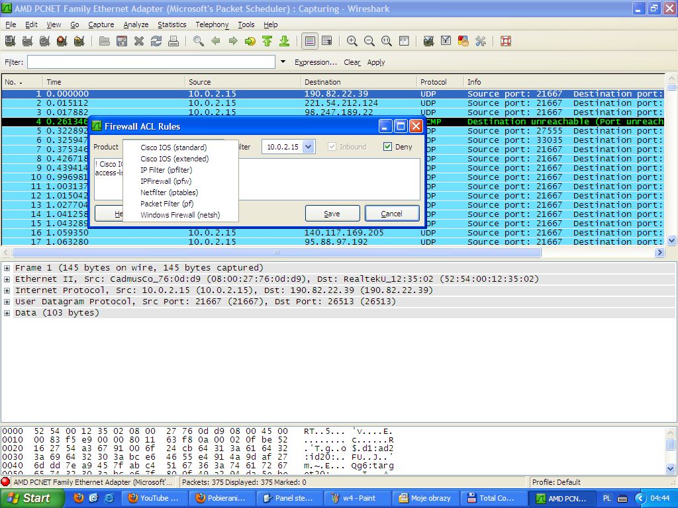The height and width of the screenshot is (508, 678).
Task: Start a new live capture icon
Action: (44, 41)
